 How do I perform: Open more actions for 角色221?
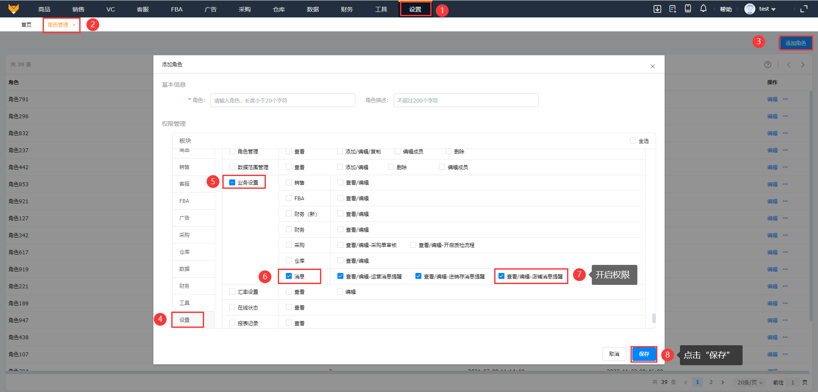click(x=785, y=286)
